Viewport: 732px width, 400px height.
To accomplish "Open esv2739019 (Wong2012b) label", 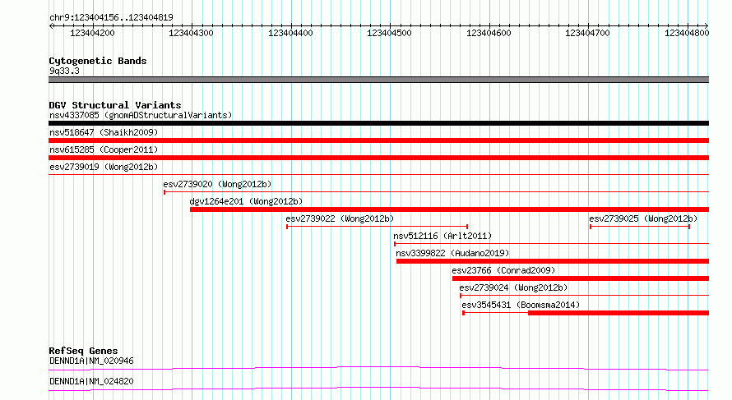I will (104, 167).
